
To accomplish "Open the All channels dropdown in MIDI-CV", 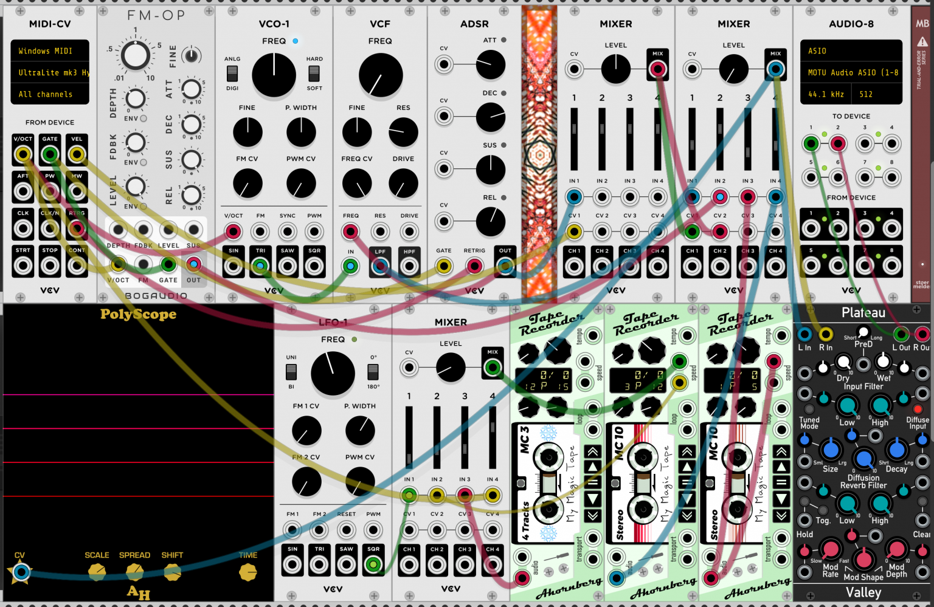I will (x=50, y=94).
